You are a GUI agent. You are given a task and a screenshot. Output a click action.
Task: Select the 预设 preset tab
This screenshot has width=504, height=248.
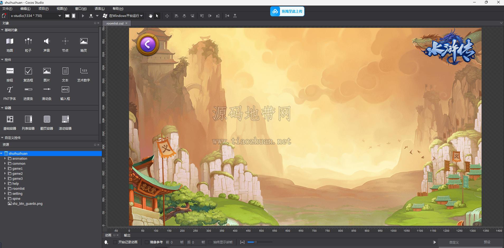pyautogui.click(x=487, y=242)
